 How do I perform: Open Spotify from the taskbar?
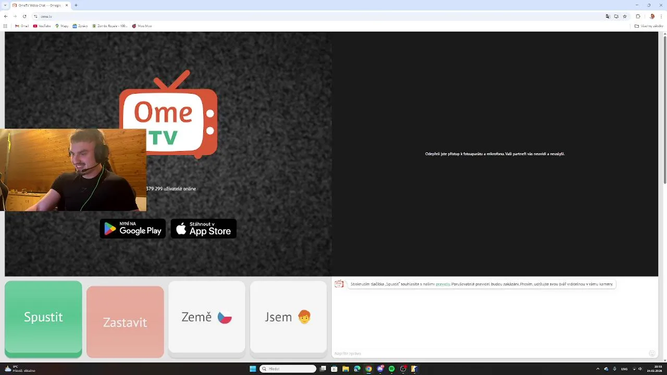pyautogui.click(x=391, y=369)
